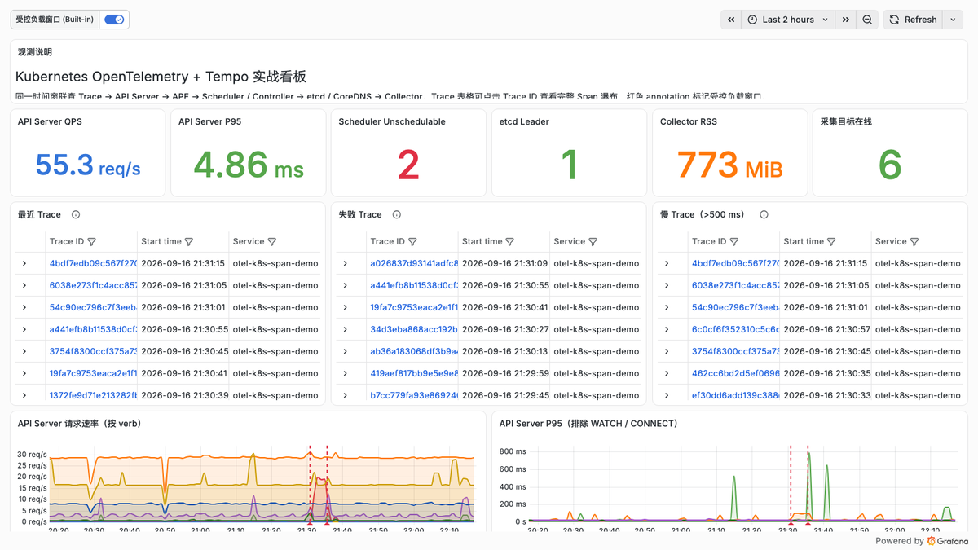
Task: Click the Refresh button
Action: click(x=913, y=20)
